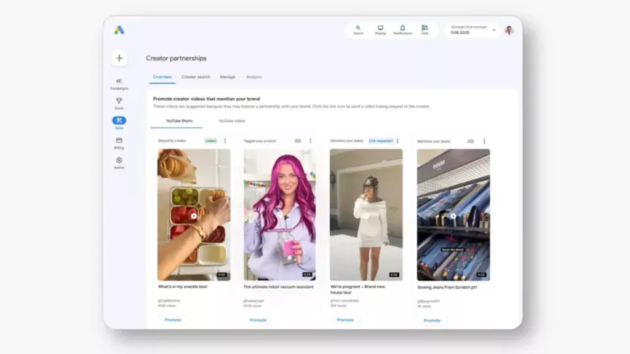Select the YouTube videos sub-tab
630x354 pixels.
coord(232,121)
